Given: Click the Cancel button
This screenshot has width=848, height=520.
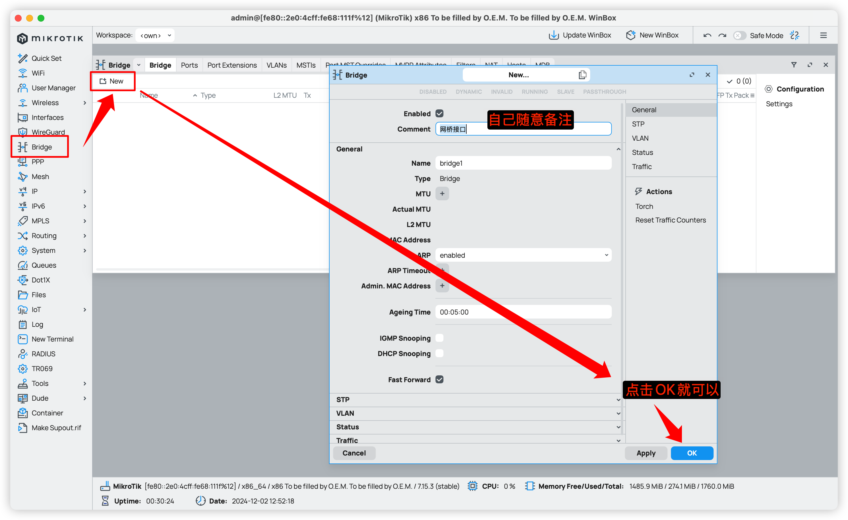Looking at the screenshot, I should 354,453.
